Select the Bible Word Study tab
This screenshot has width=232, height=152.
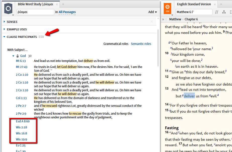(35, 4)
